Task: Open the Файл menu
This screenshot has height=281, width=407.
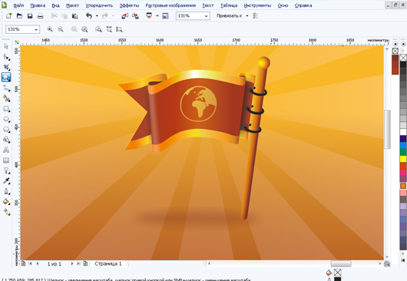Action: (18, 5)
